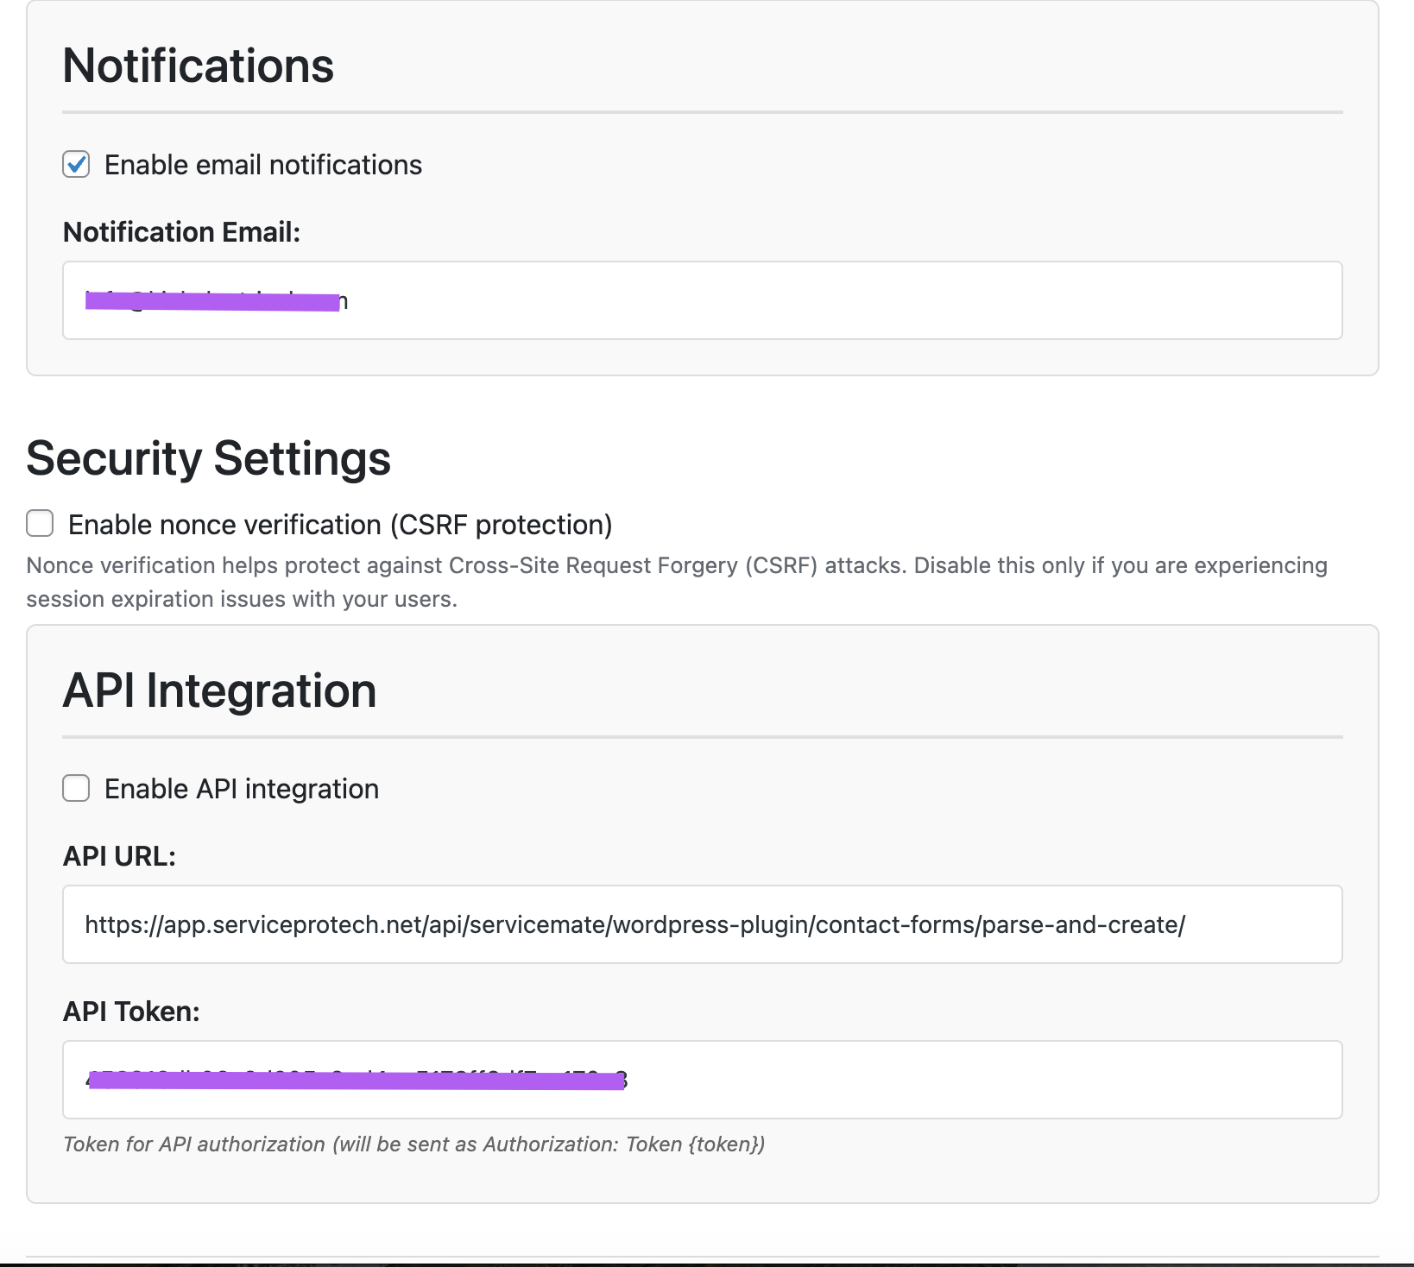Tick the Enable nonce verification checkbox

[x=40, y=523]
